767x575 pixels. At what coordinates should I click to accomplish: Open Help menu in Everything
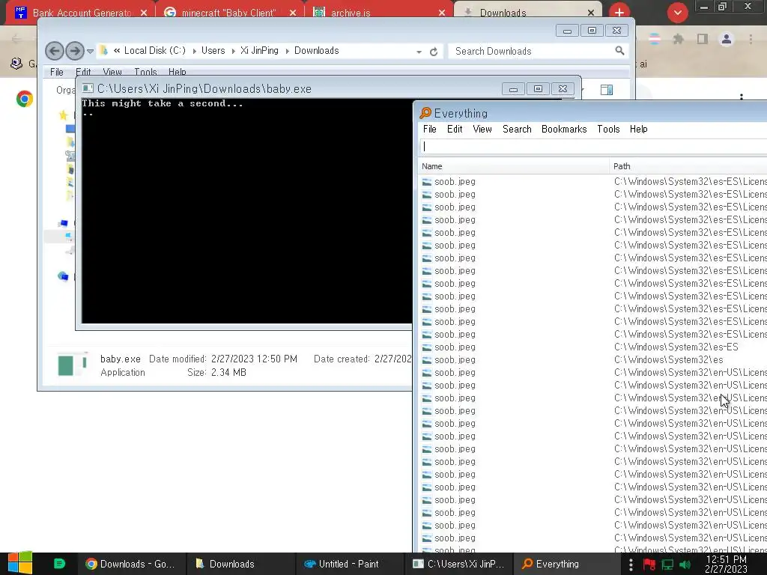point(638,129)
